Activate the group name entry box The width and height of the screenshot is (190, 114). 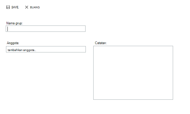tap(46, 29)
